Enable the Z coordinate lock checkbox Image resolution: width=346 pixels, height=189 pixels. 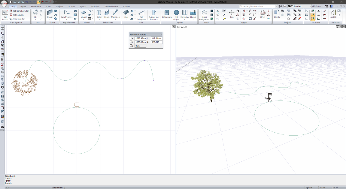(x=131, y=46)
